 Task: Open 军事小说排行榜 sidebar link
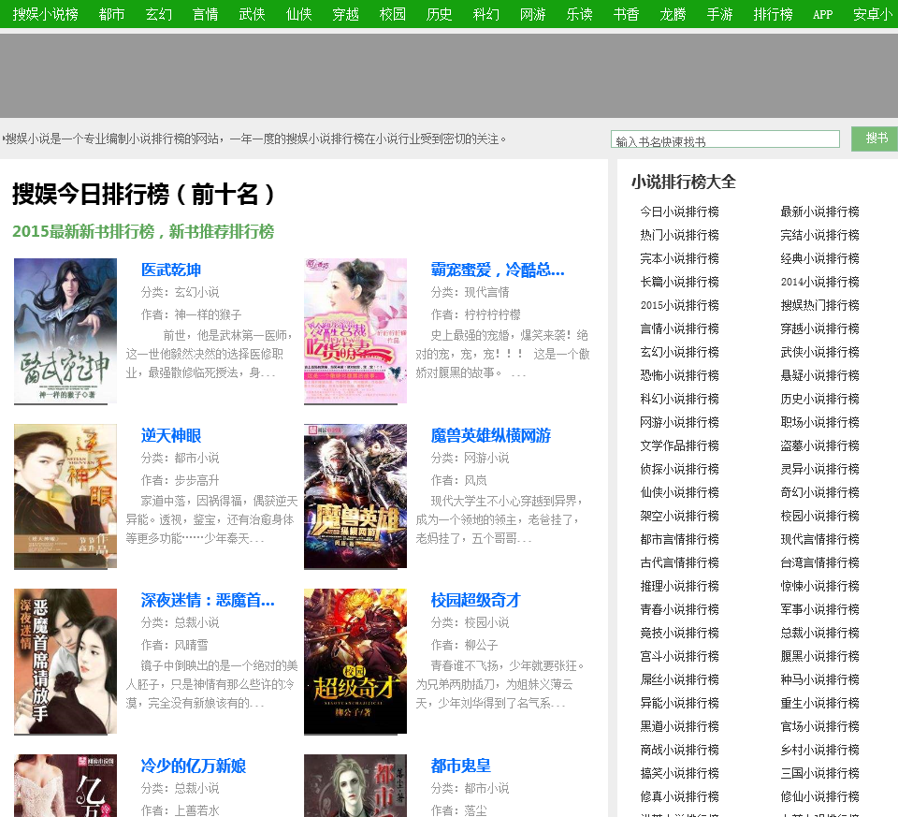(x=819, y=609)
